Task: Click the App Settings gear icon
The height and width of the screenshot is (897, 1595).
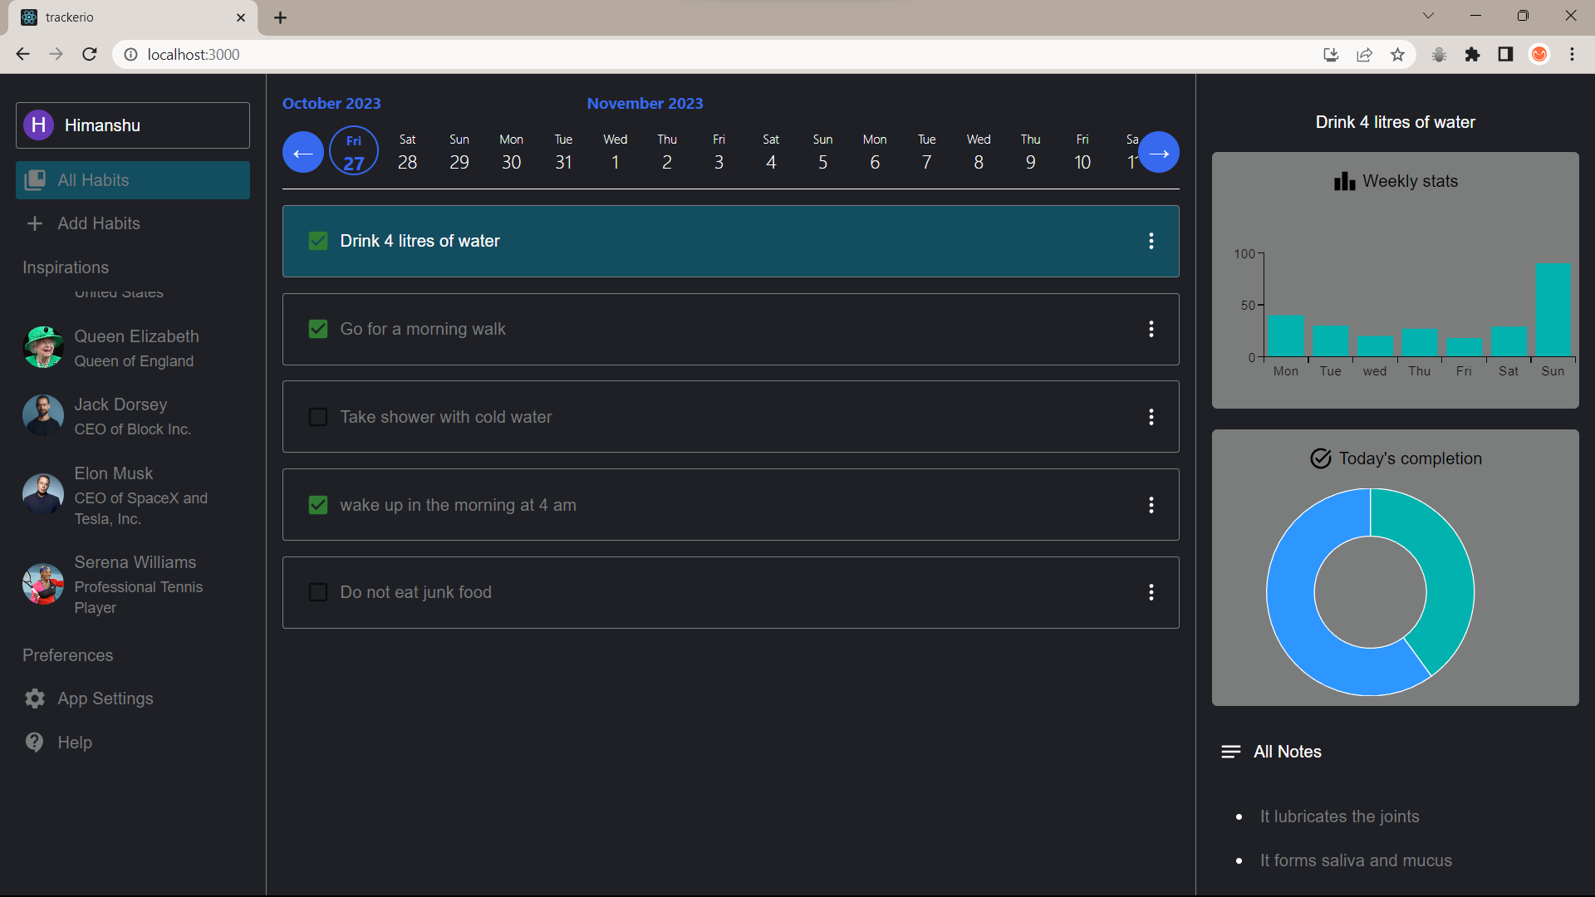Action: coord(35,698)
